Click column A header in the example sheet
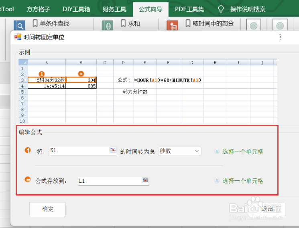The image size is (299, 228). [47, 63]
